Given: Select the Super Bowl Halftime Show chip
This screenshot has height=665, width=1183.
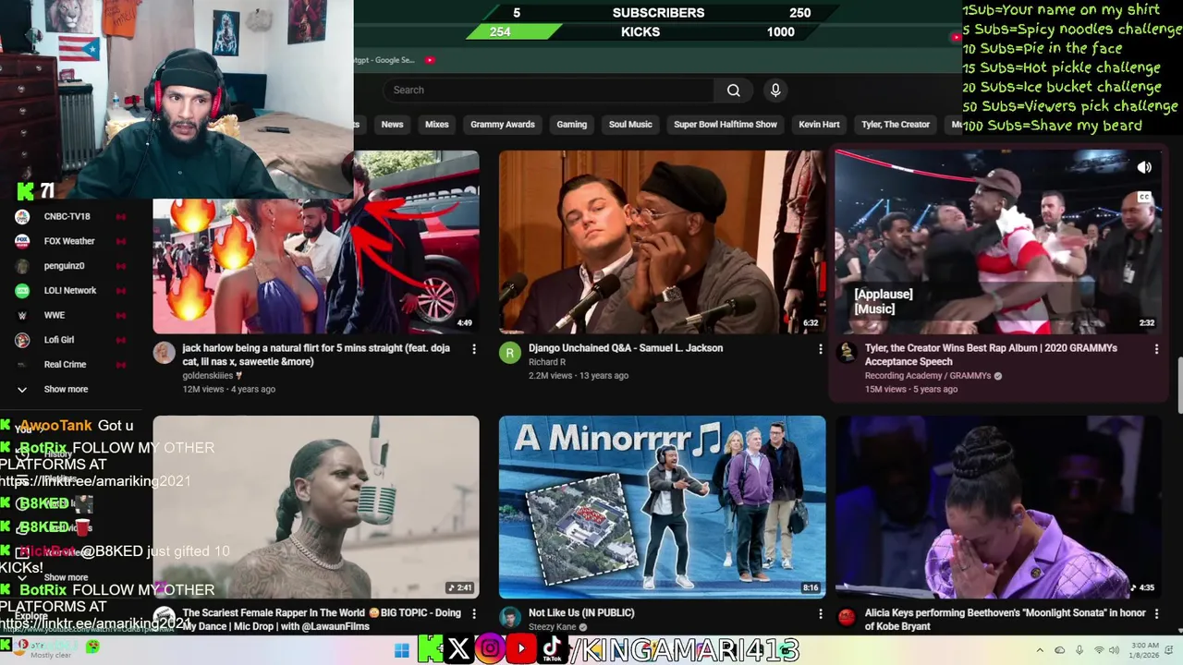Looking at the screenshot, I should point(726,124).
